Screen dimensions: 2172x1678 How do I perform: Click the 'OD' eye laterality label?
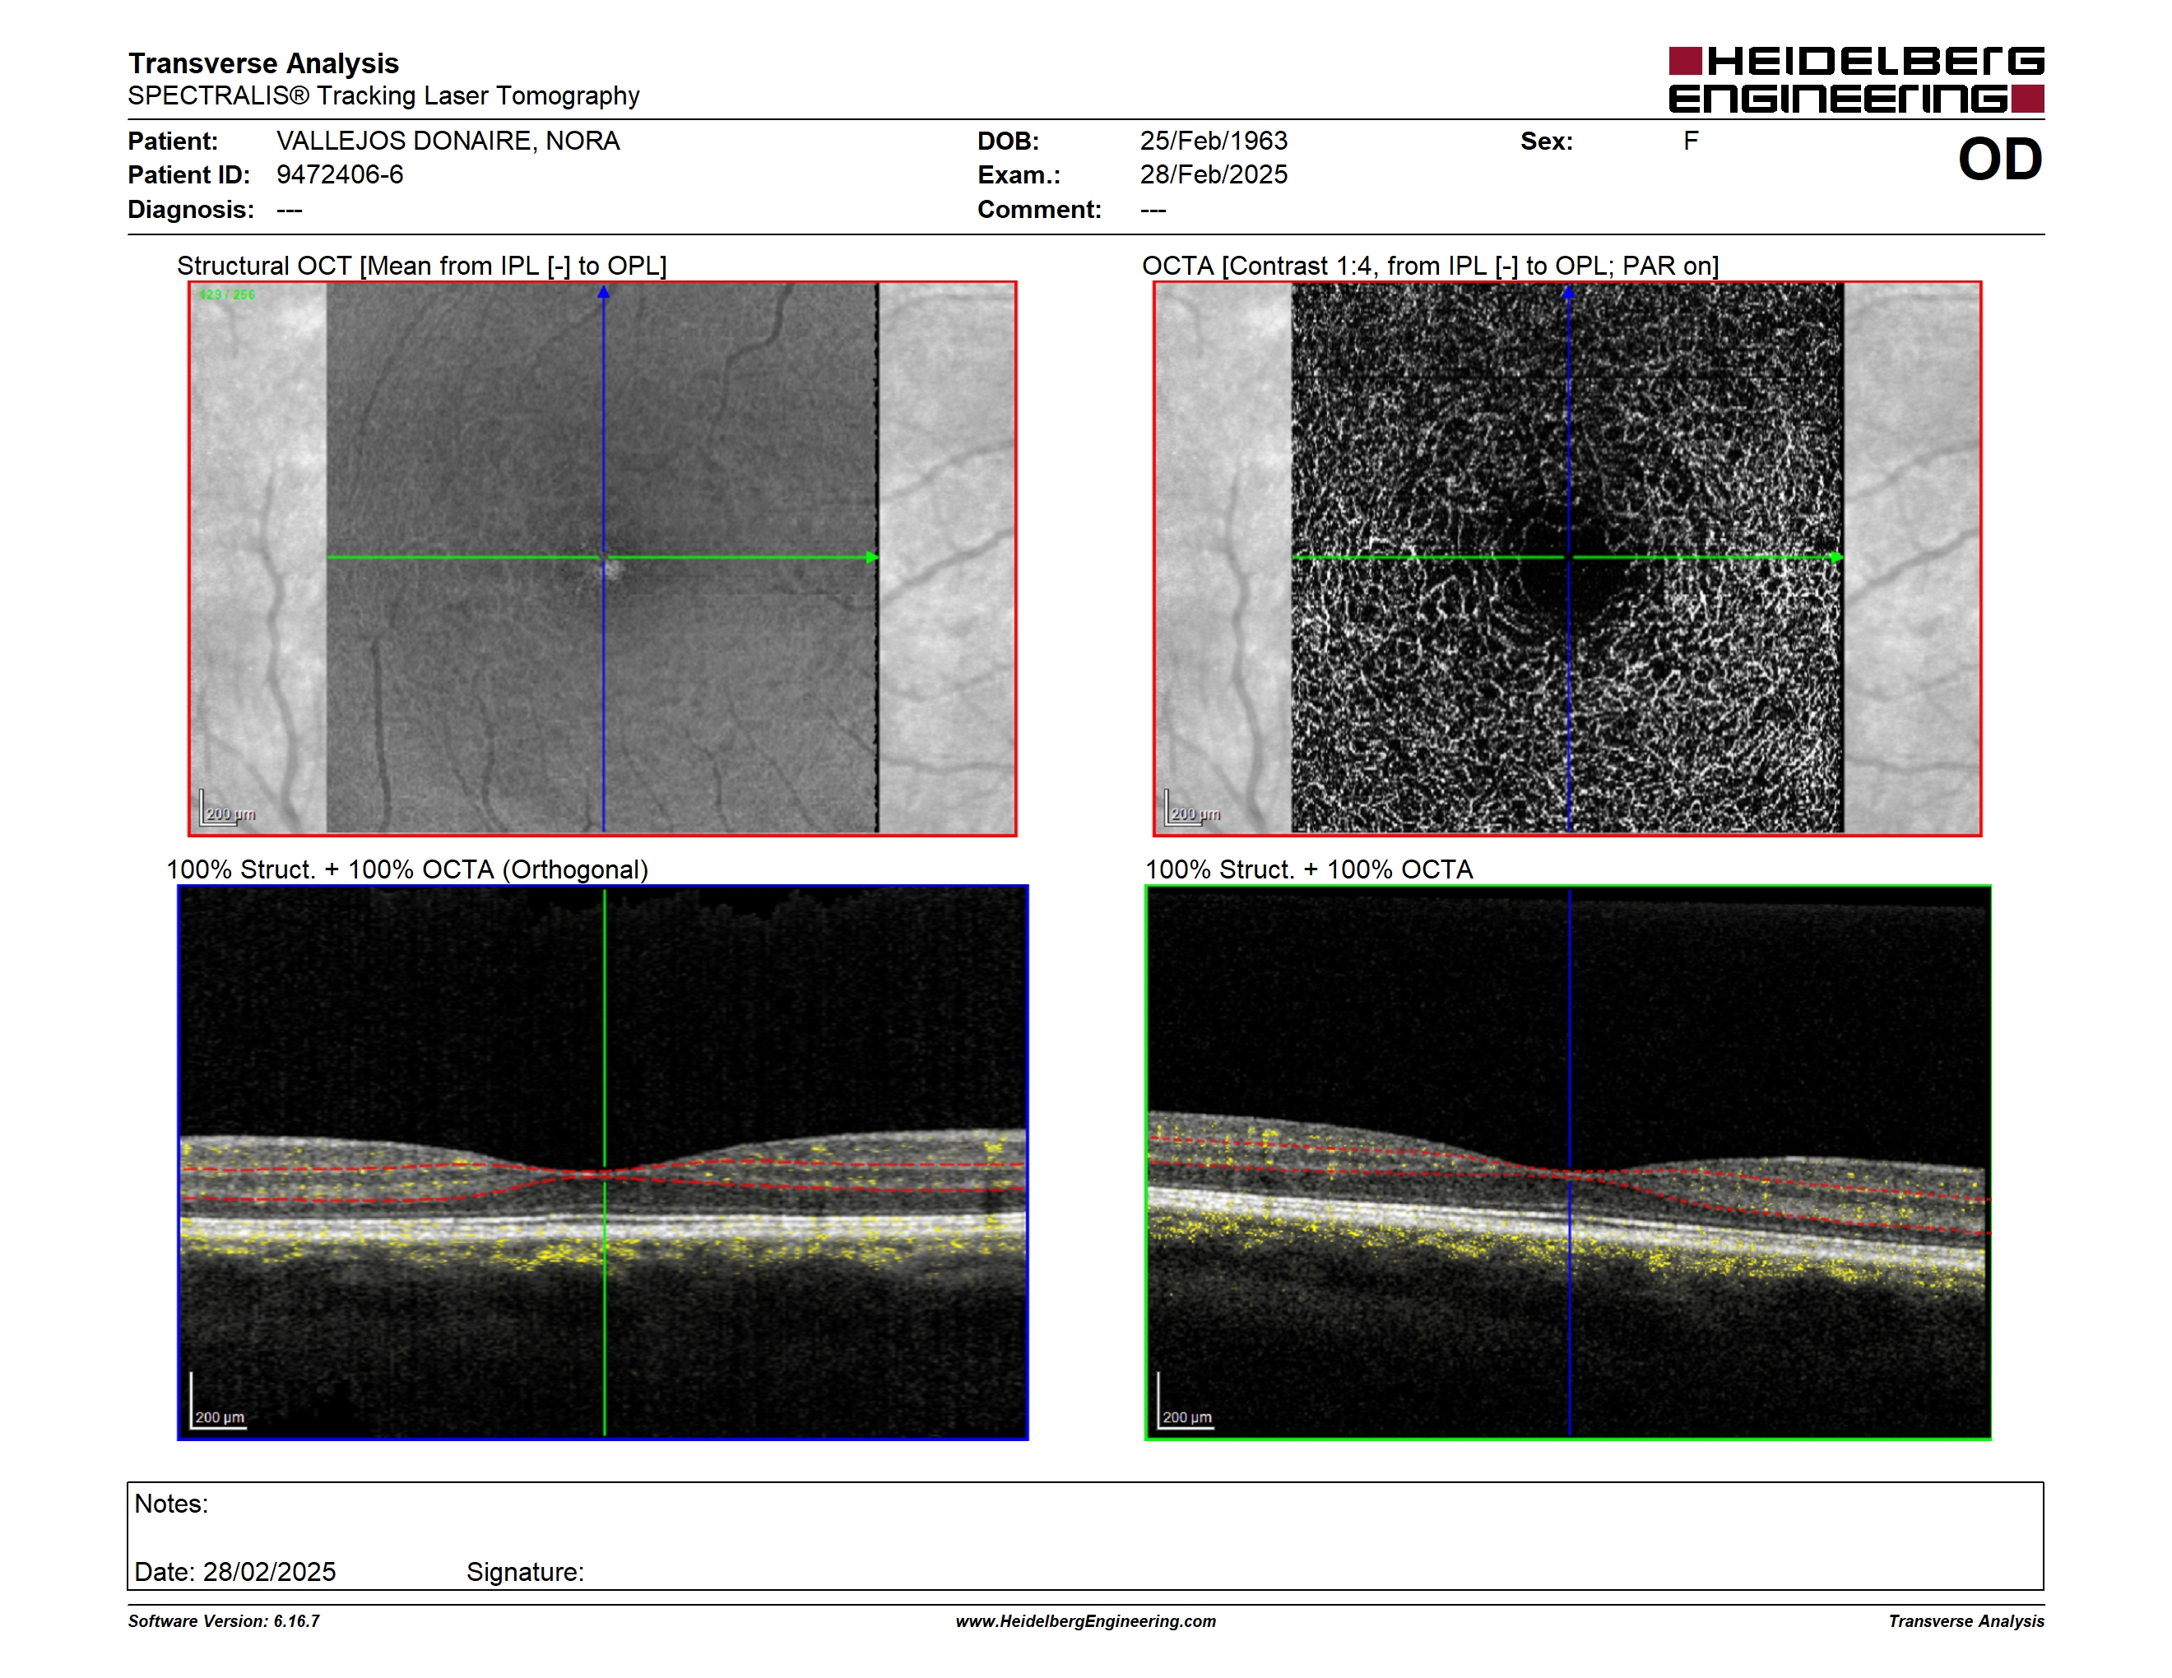[x=2000, y=160]
